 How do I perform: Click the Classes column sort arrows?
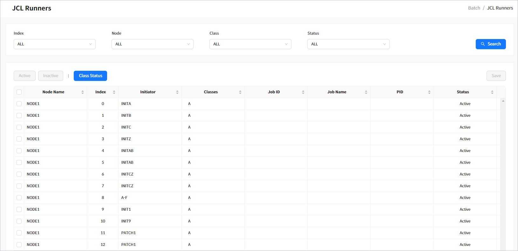240,92
